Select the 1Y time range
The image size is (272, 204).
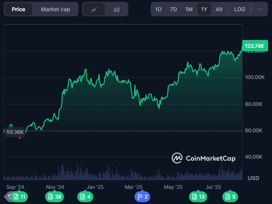coord(204,9)
